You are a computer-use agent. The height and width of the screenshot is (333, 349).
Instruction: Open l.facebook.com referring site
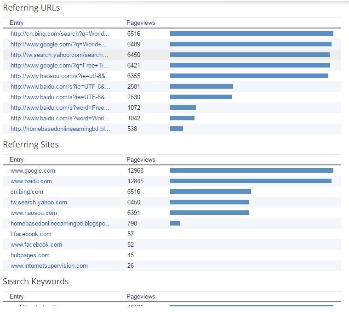pyautogui.click(x=31, y=234)
